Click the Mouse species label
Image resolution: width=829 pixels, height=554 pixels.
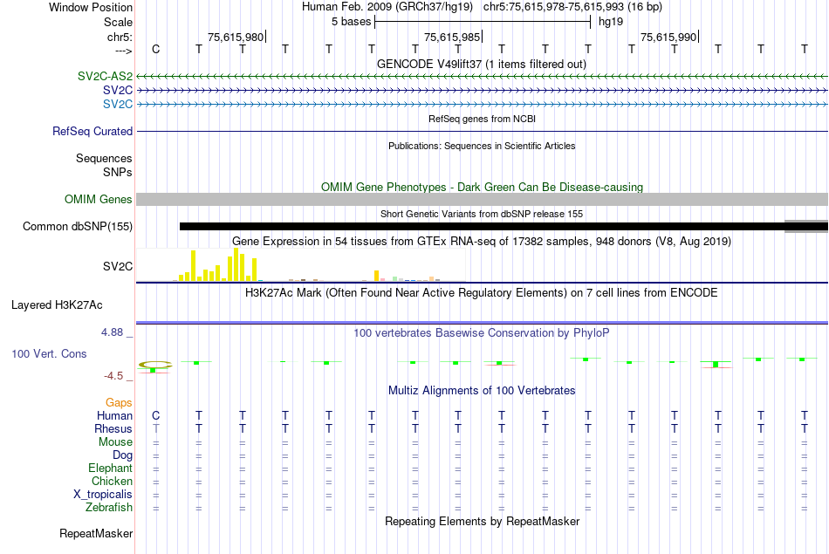pos(115,442)
